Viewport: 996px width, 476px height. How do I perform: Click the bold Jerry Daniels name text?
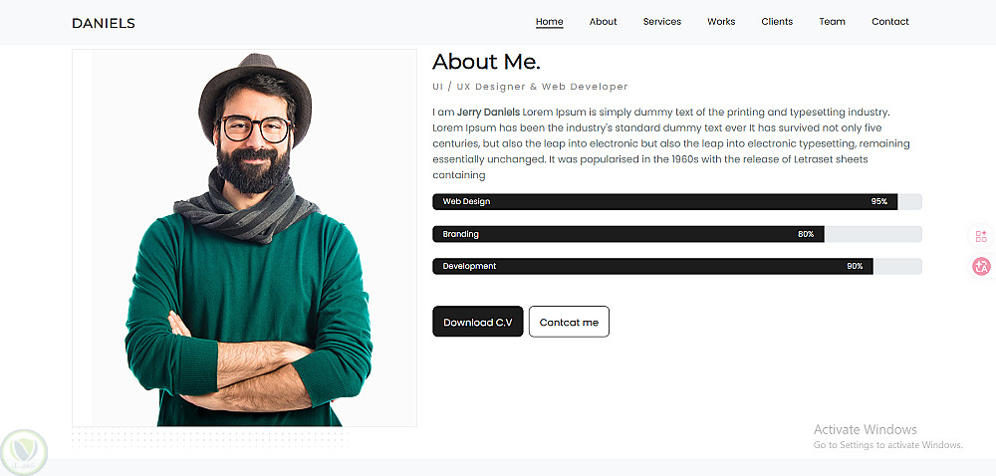488,113
